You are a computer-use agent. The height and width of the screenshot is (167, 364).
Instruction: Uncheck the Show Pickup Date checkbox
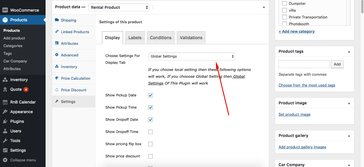[x=150, y=95]
